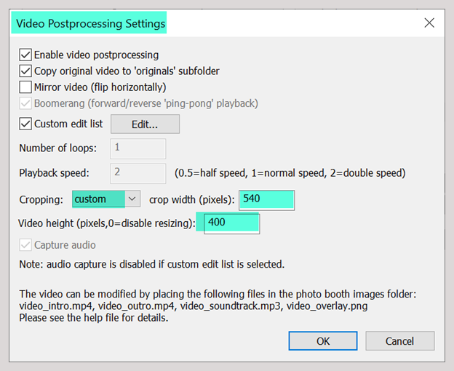
Task: Toggle the Boomerang ping-pong playback checkbox
Action: [x=25, y=103]
